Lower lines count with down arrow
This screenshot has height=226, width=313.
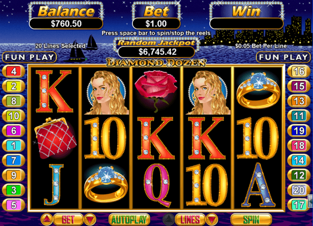[x=212, y=219]
